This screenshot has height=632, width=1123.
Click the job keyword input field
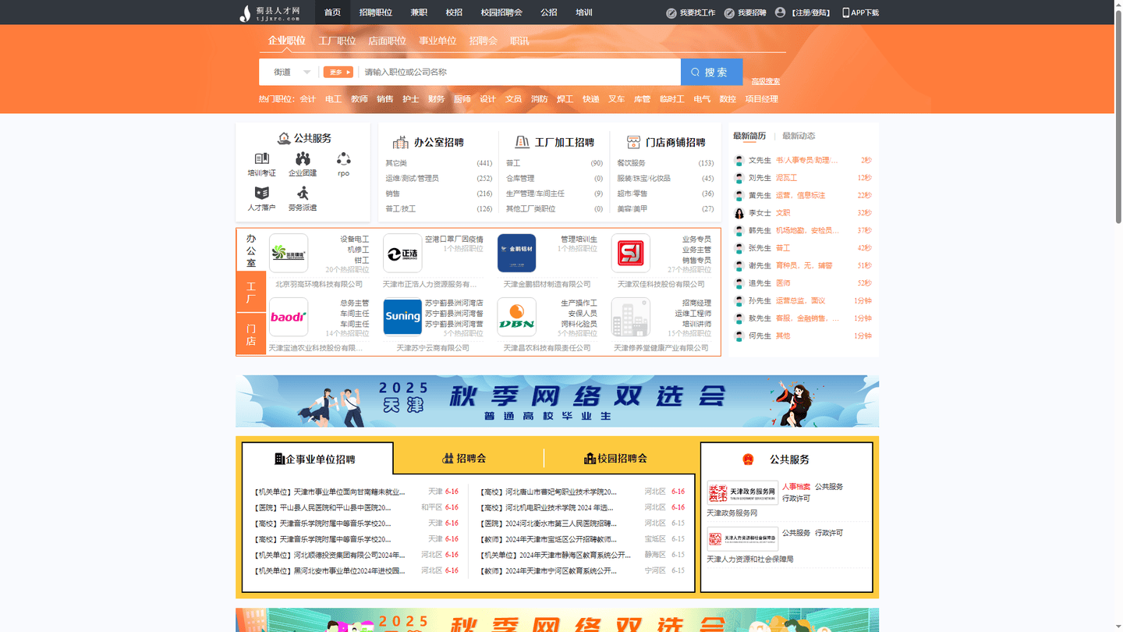[519, 72]
